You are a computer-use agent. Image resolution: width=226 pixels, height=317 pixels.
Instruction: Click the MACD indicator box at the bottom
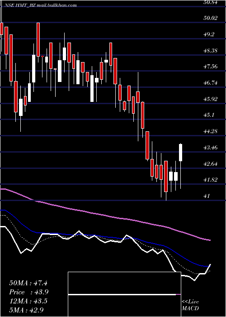tap(124, 294)
